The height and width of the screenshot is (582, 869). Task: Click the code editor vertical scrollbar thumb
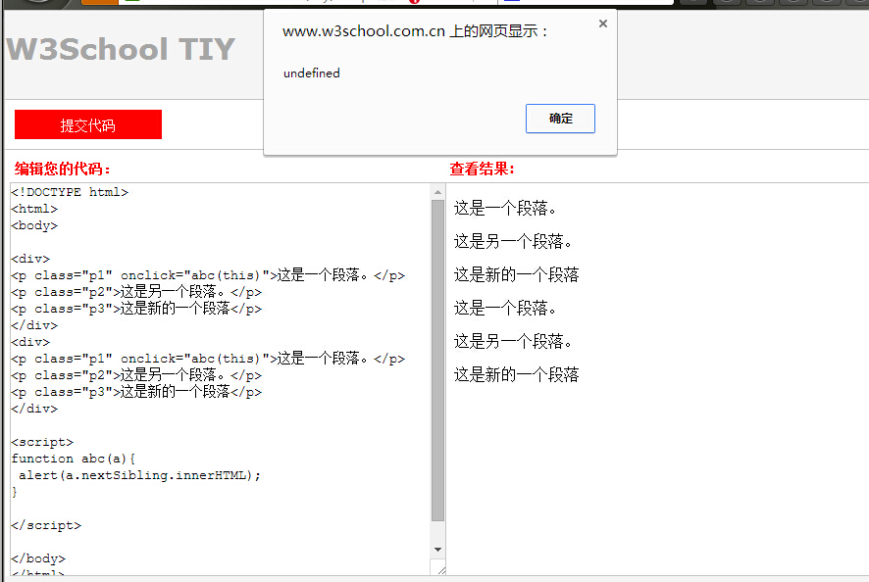click(x=437, y=360)
